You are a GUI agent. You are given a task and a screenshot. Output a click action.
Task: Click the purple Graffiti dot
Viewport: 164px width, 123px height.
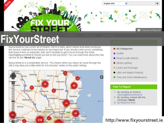[114, 53]
